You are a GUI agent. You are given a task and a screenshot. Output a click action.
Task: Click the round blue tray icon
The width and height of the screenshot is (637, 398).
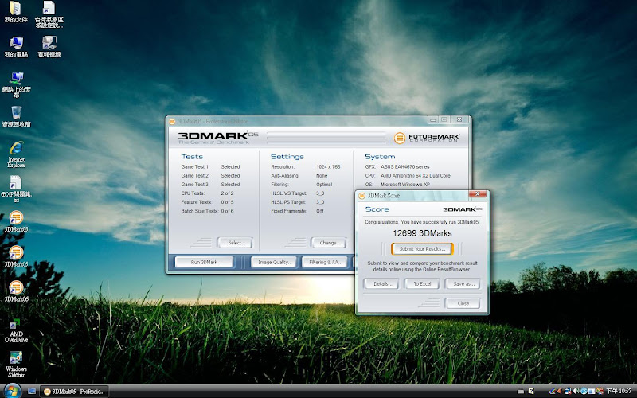[584, 391]
